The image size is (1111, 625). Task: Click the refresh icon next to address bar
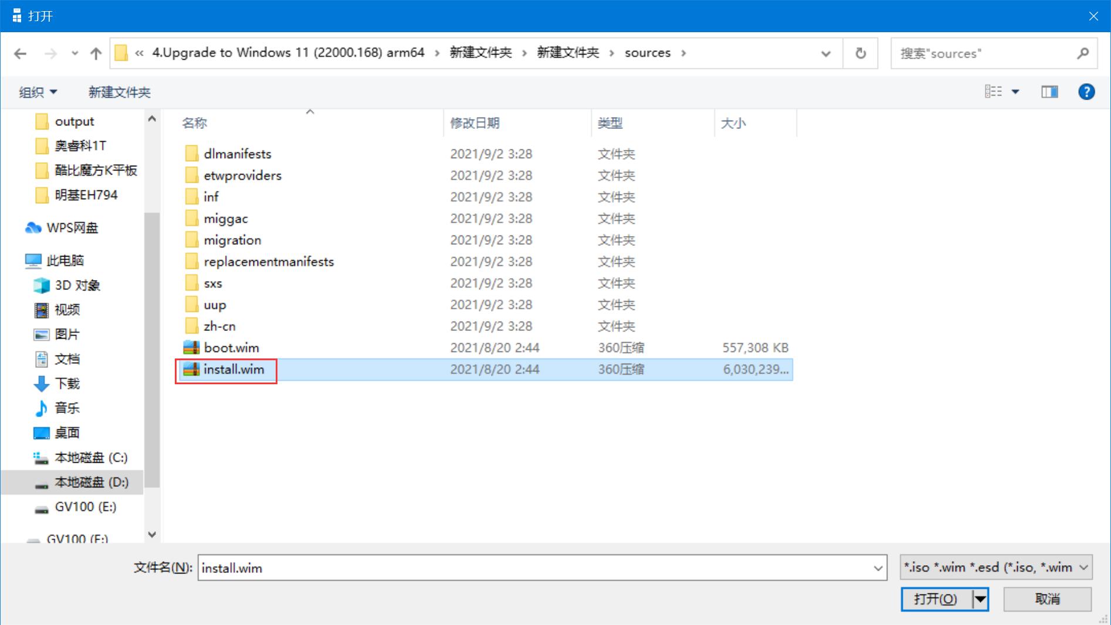860,53
